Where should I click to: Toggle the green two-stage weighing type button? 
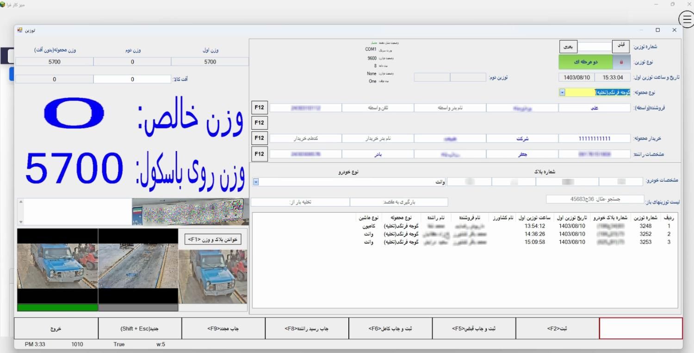pos(586,62)
